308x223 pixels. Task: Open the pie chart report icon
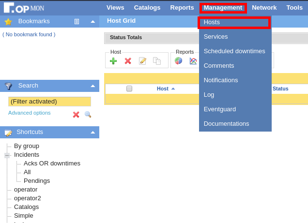tap(179, 61)
